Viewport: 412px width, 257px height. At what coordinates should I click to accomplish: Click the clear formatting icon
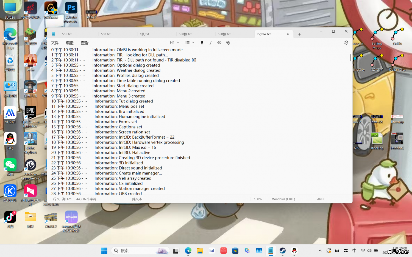coord(228,43)
